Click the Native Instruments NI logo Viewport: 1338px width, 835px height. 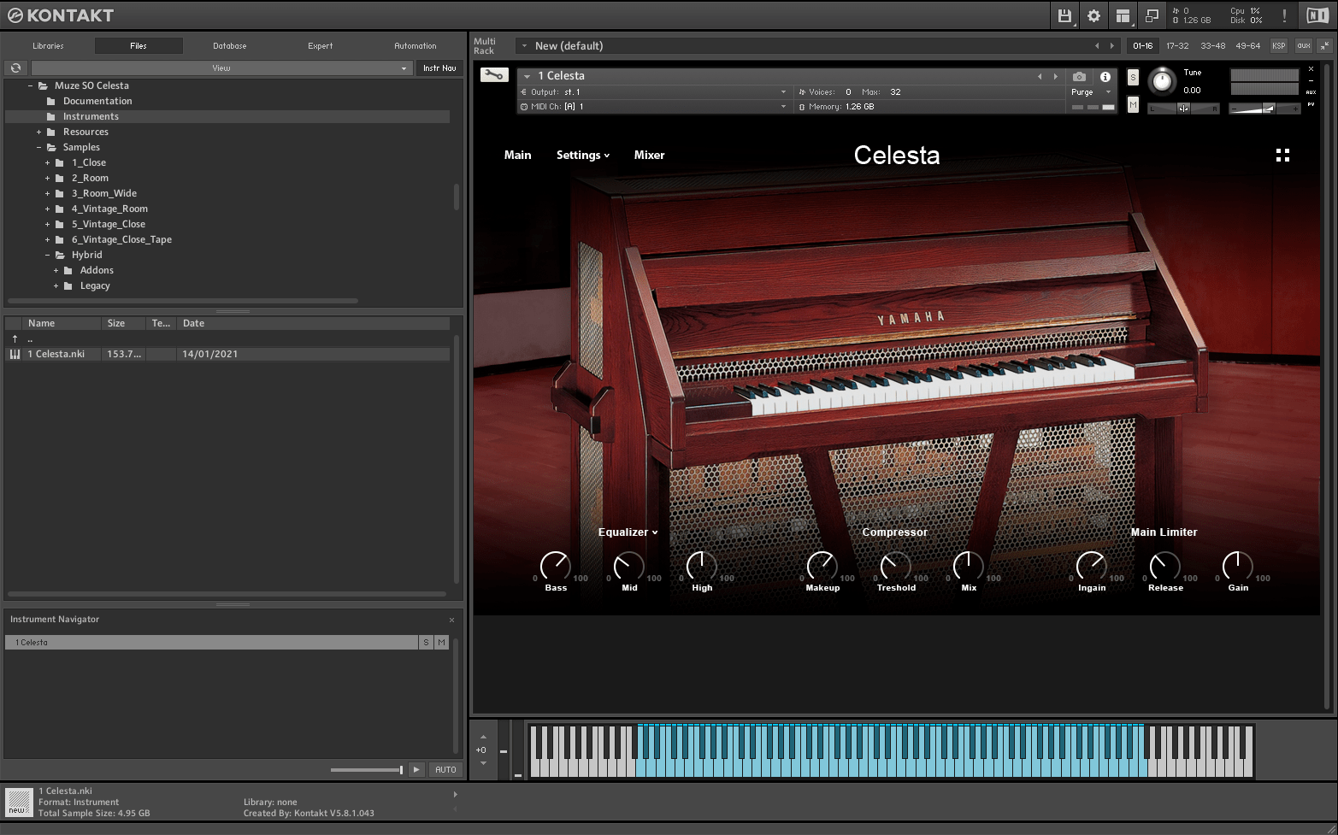point(1317,15)
